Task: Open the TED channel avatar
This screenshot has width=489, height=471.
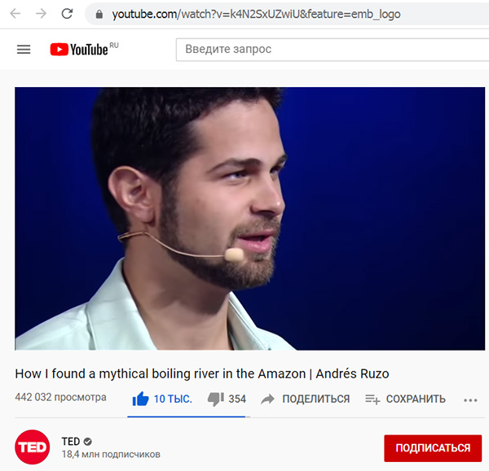Action: tap(32, 447)
